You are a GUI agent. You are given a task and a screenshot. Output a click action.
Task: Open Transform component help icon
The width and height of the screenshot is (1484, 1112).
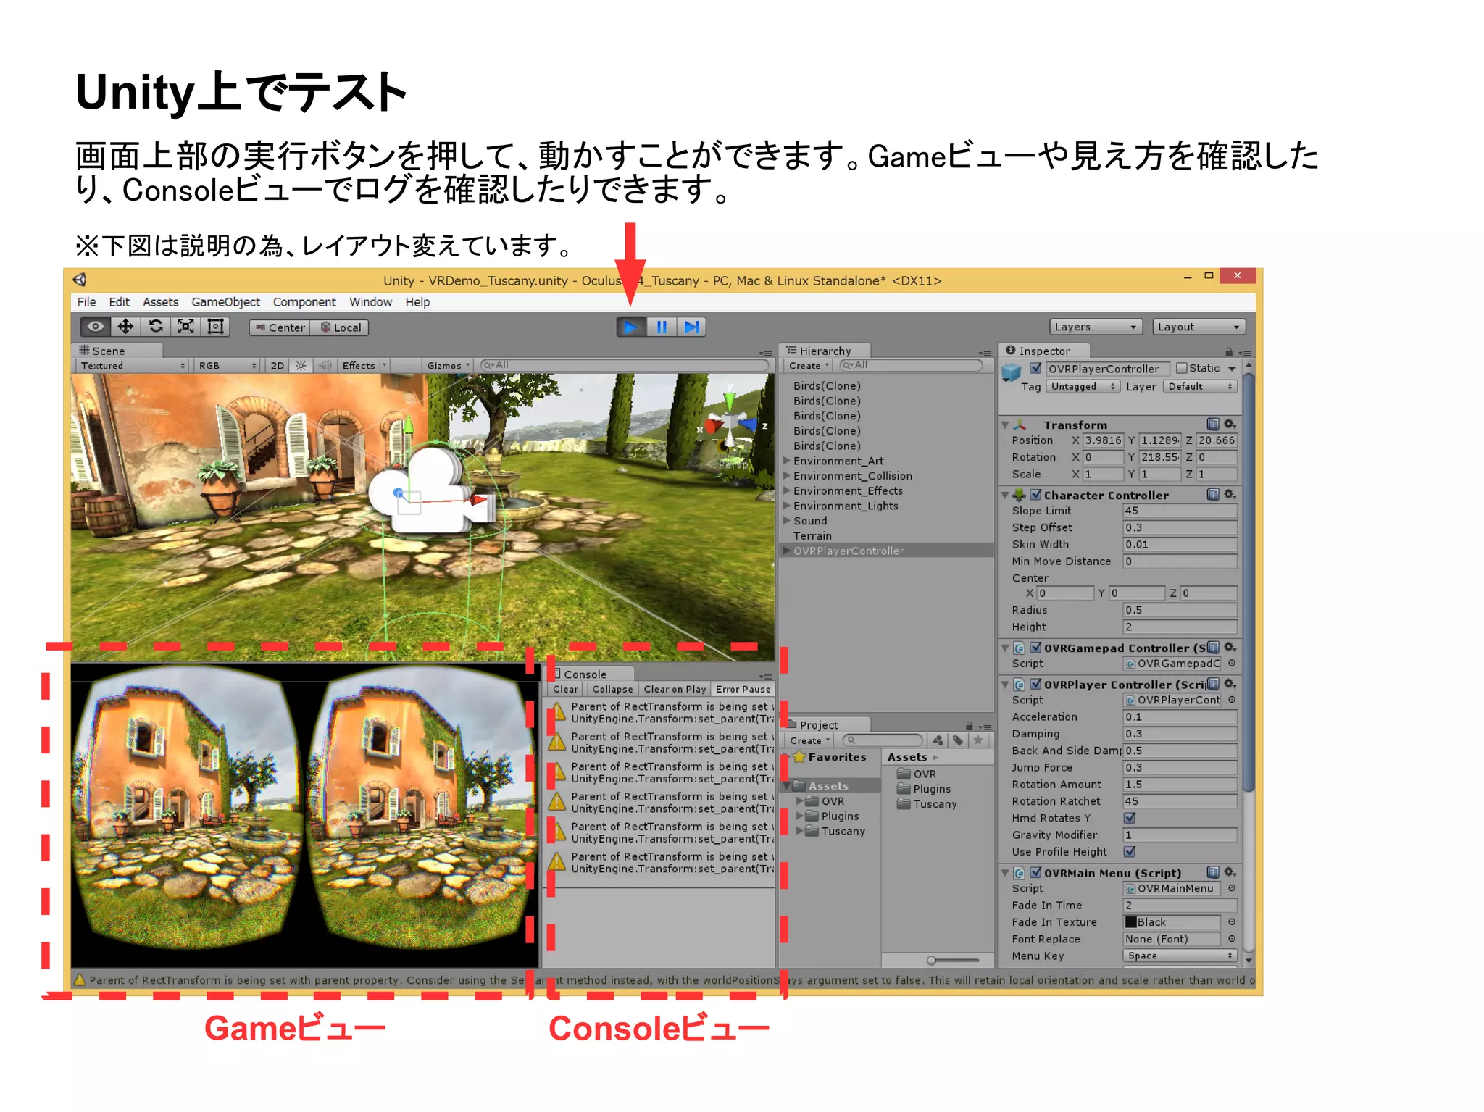pos(1213,425)
